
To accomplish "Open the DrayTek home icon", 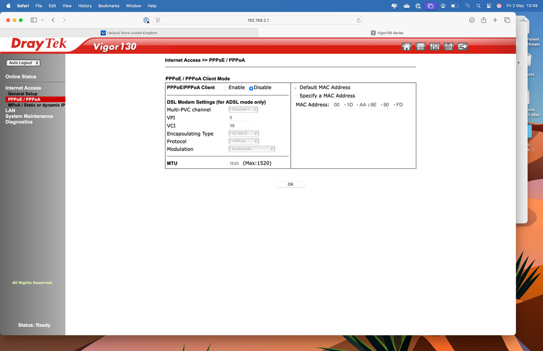I will (x=407, y=46).
